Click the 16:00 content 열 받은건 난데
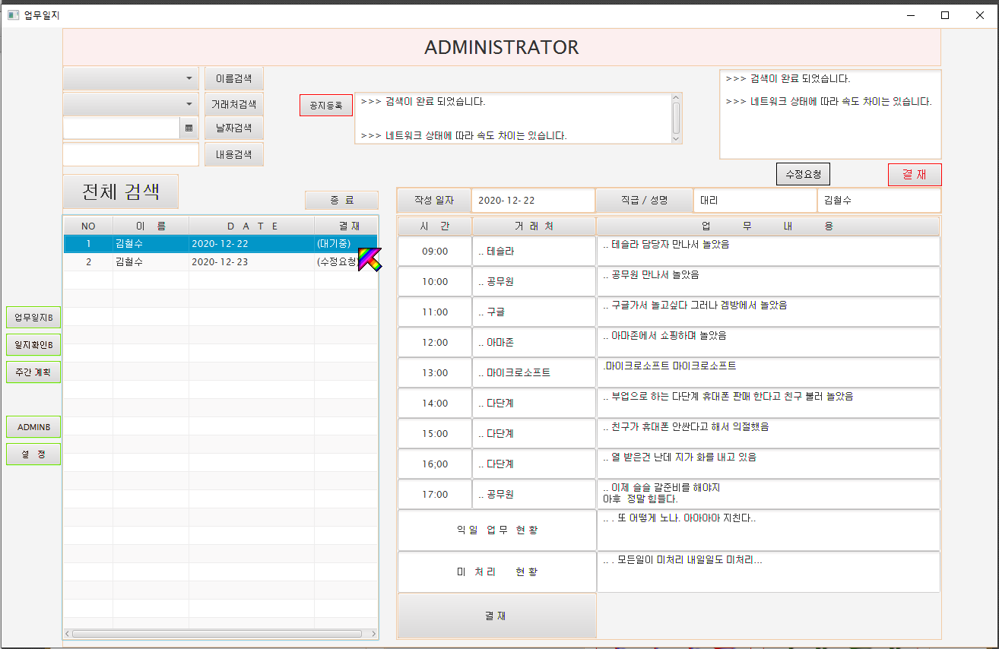Screen dimensions: 999x649 [769, 464]
